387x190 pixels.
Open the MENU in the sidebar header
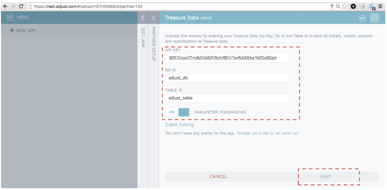click(x=23, y=18)
